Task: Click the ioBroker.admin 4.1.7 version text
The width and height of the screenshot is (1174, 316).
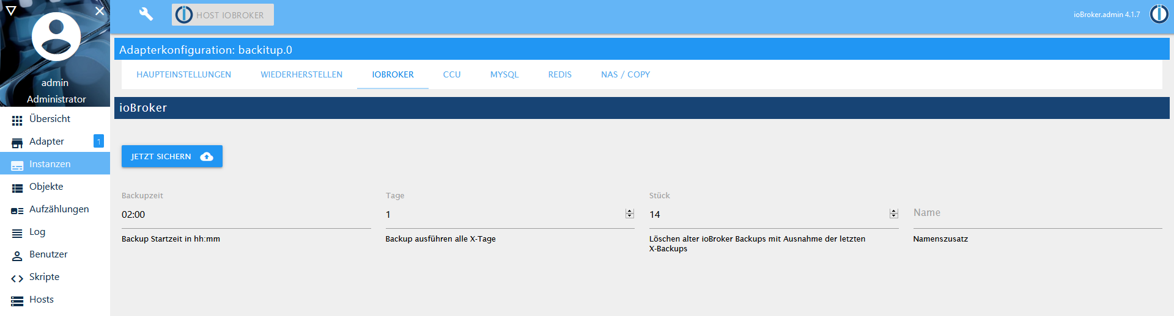Action: tap(1107, 15)
